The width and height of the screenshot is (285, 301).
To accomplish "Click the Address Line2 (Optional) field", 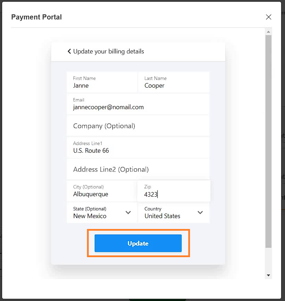I will [138, 169].
